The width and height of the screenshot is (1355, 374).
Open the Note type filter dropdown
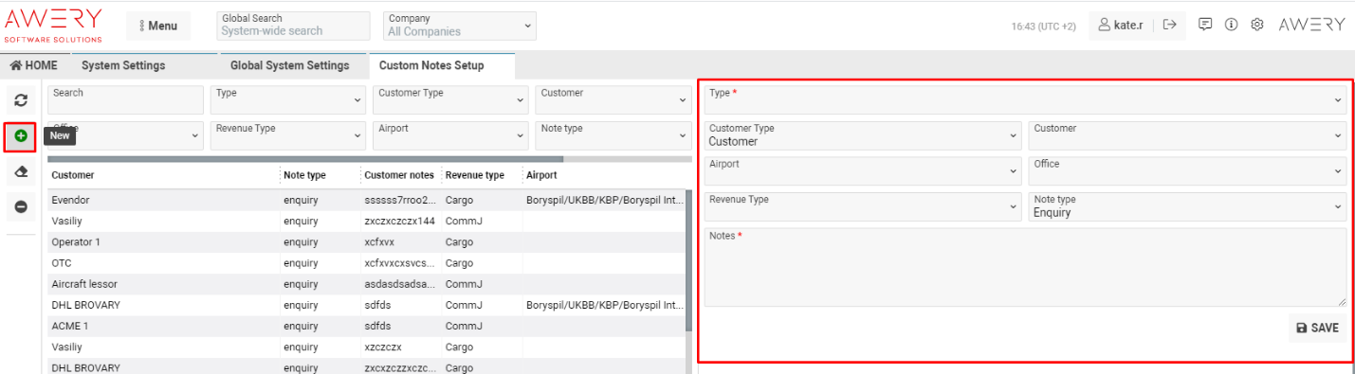613,135
